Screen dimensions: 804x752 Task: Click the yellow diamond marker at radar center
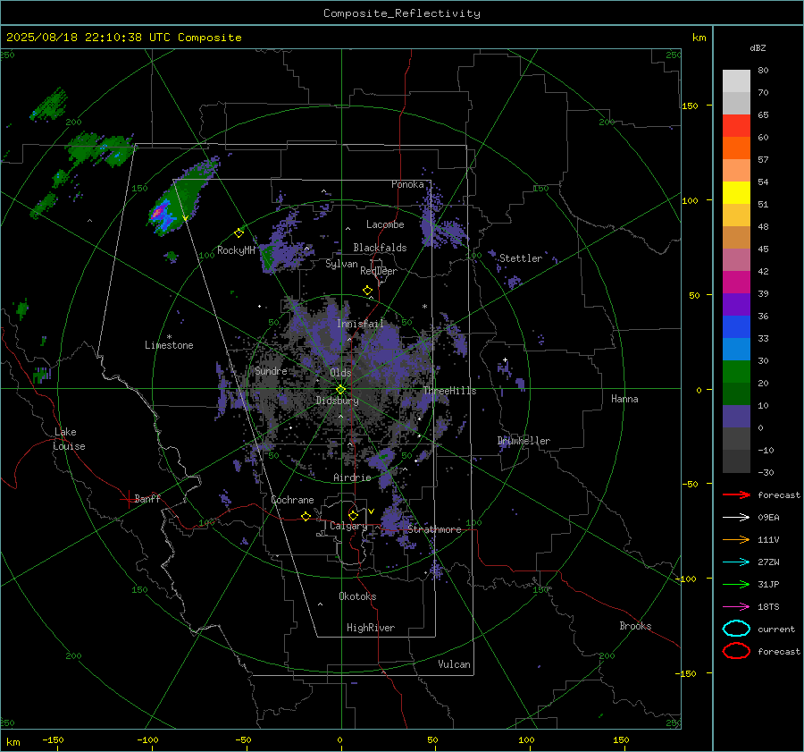point(341,389)
